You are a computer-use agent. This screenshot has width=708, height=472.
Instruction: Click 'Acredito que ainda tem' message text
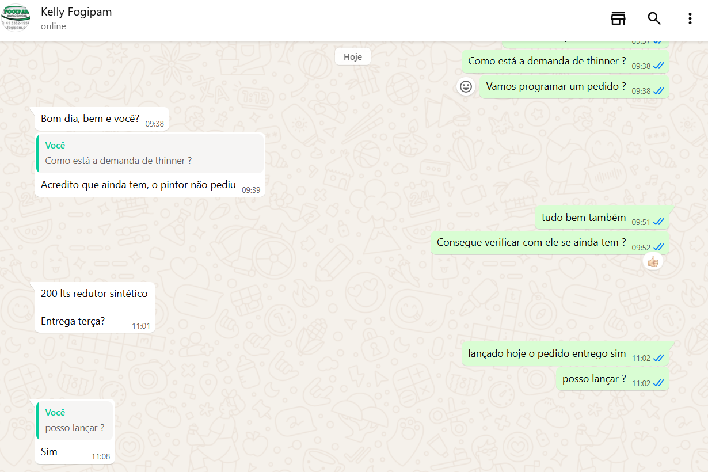[138, 185]
